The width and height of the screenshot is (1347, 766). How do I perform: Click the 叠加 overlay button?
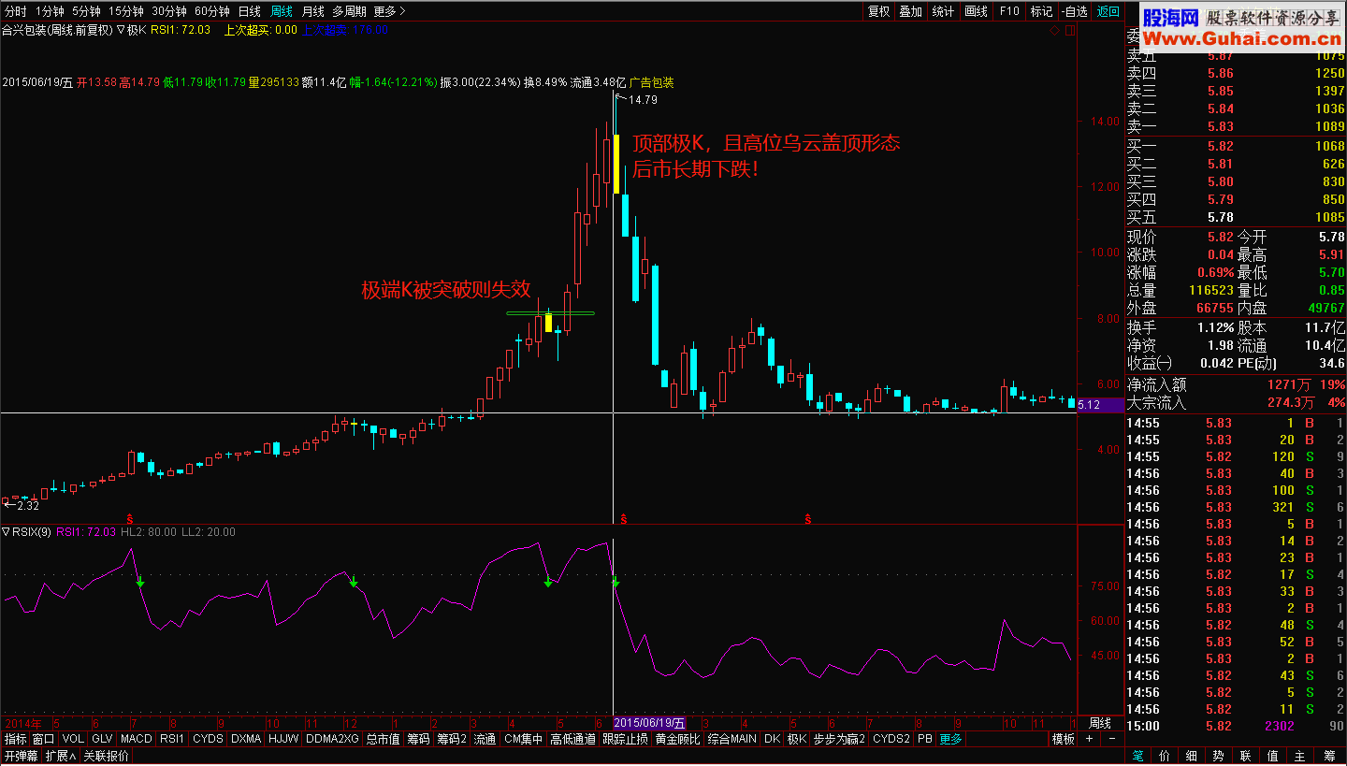910,11
